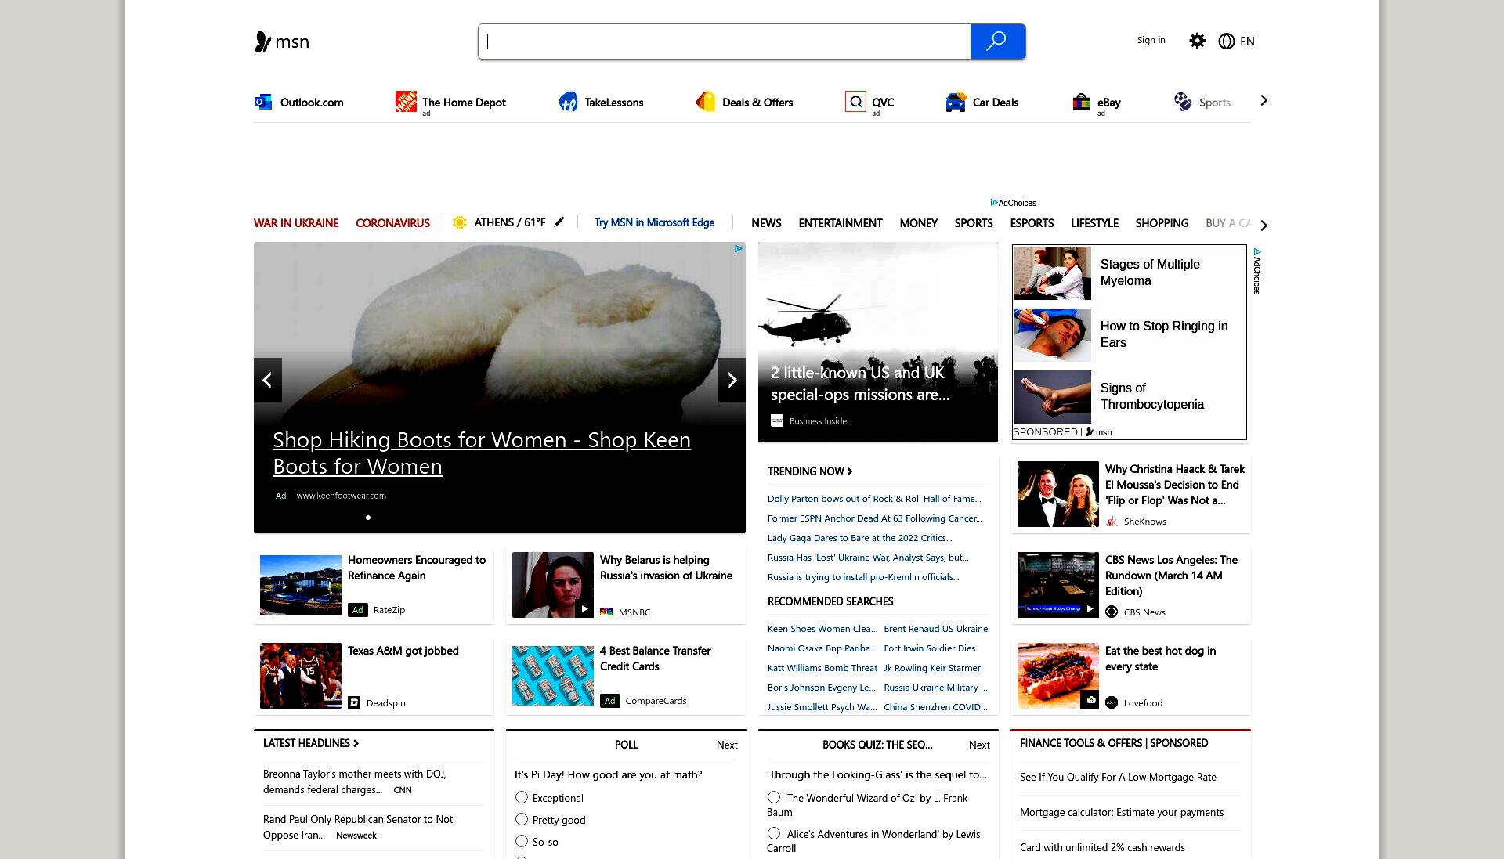This screenshot has width=1504, height=859.
Task: Click the Sign in link
Action: coord(1151,40)
